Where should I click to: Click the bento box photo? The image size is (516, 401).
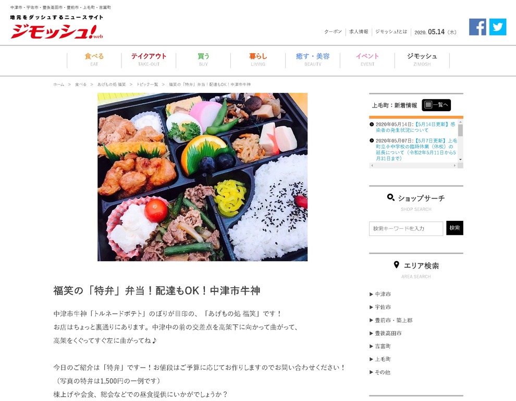pos(202,177)
